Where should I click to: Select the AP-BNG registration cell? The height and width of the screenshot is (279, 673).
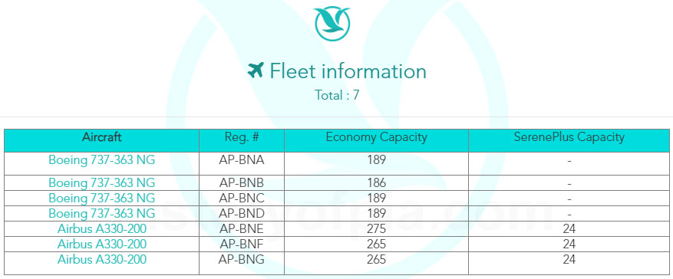tap(242, 263)
